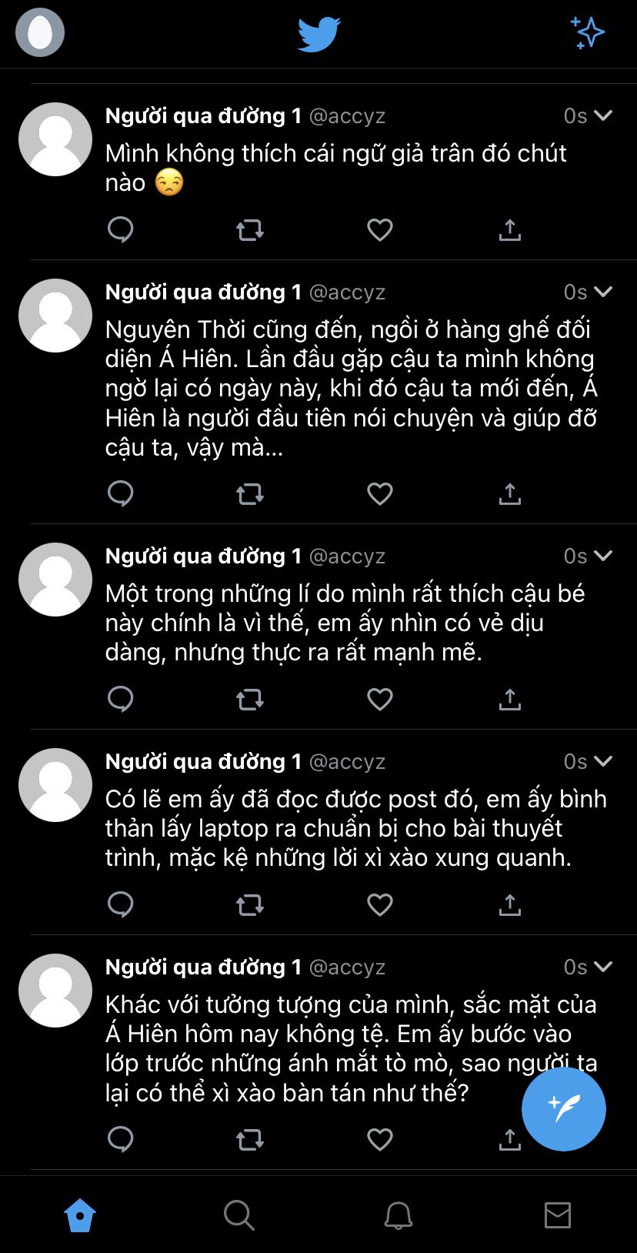637x1253 pixels.
Task: Retweet the tweet starting "Nguyên Thời cũng đến"
Action: click(x=250, y=493)
